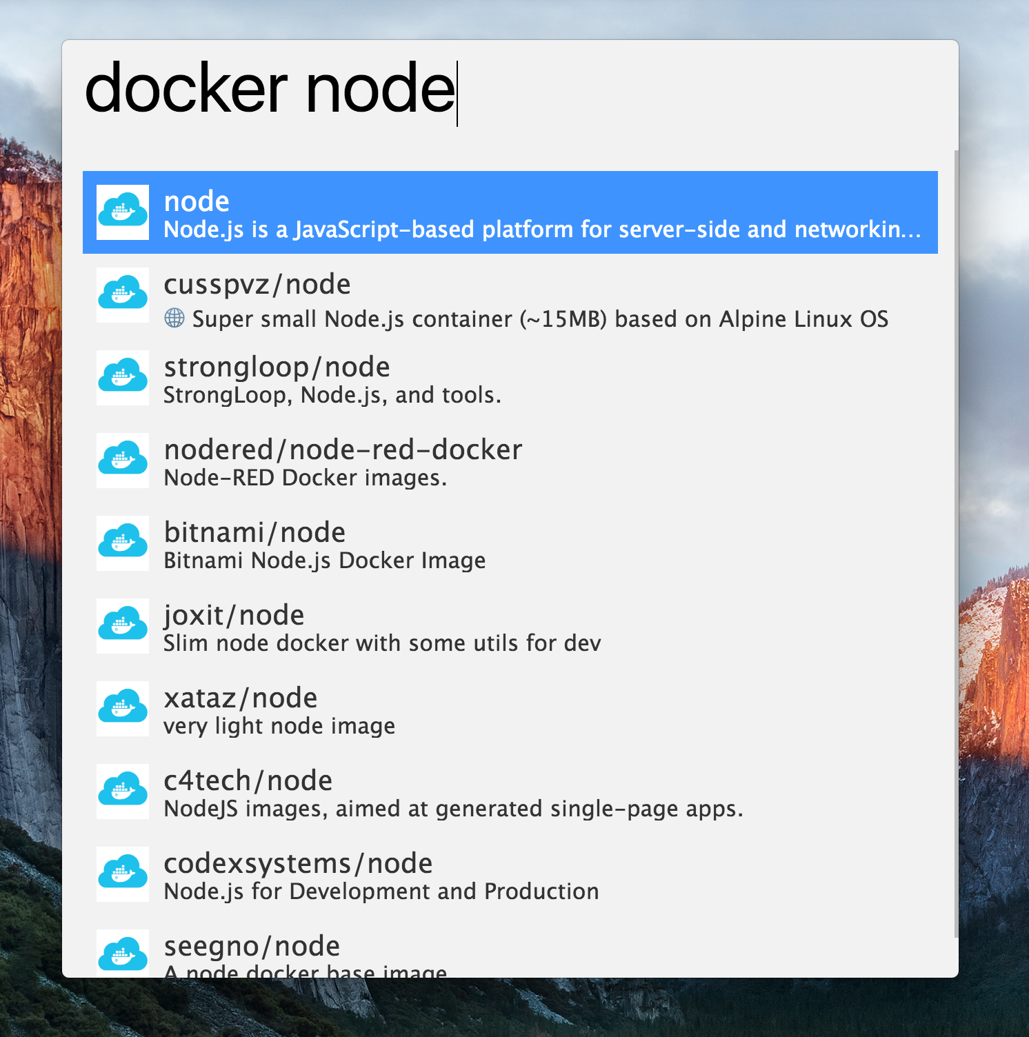Click the Docker icon next to cusspvz/node

[x=123, y=295]
